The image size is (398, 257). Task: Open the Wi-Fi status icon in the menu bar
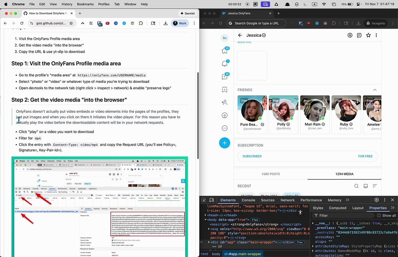[x=324, y=4]
